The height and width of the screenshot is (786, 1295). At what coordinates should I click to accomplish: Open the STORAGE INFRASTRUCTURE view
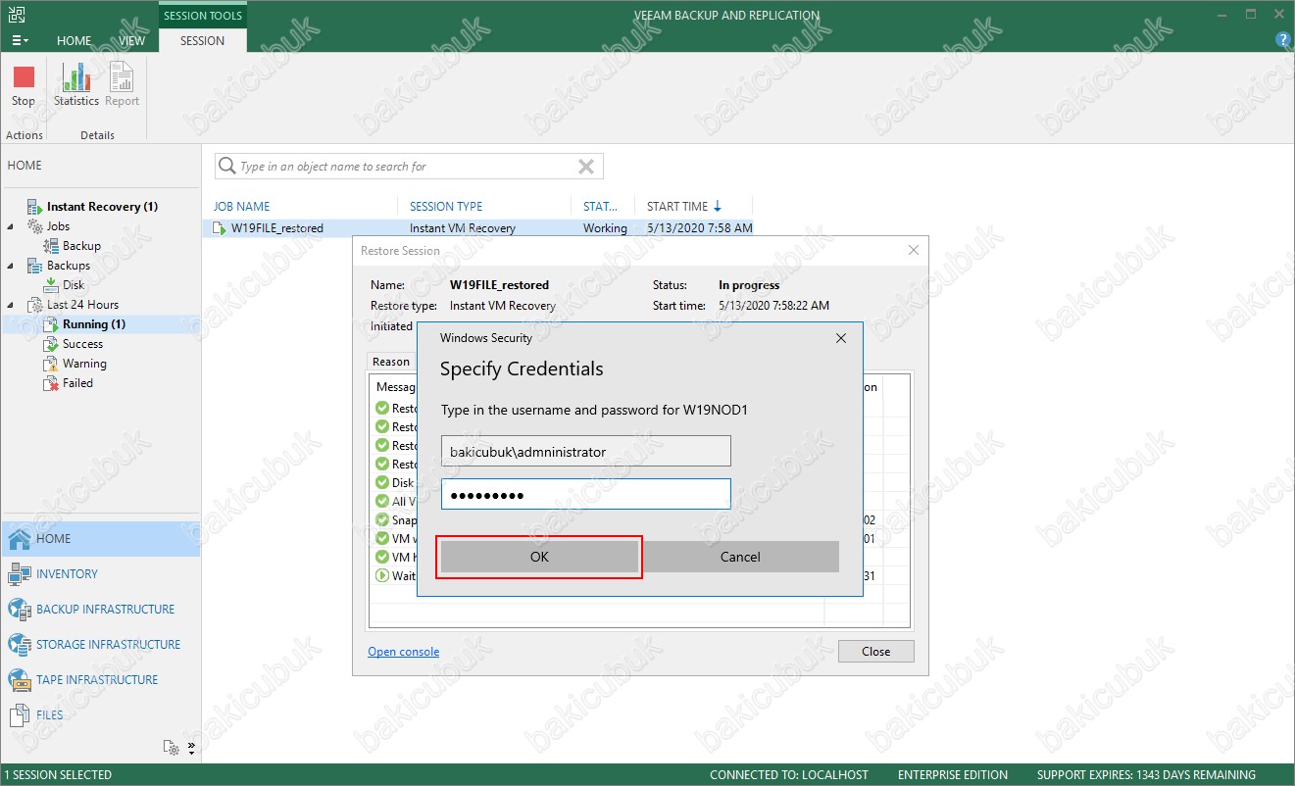[x=100, y=645]
